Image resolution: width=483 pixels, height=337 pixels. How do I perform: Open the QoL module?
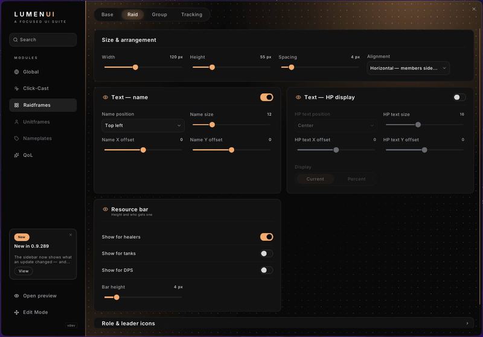pyautogui.click(x=43, y=155)
